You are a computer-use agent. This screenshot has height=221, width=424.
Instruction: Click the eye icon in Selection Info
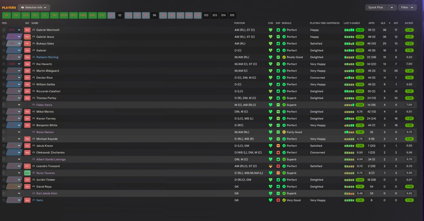point(23,7)
